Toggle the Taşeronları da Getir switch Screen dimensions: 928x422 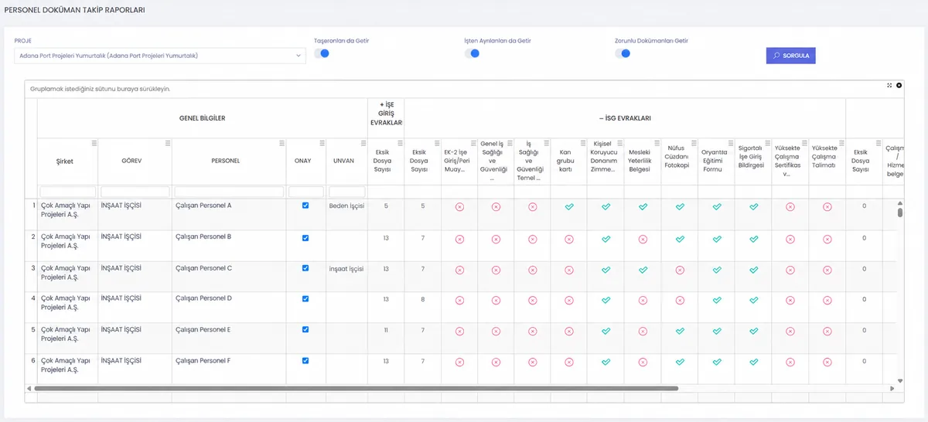point(322,53)
